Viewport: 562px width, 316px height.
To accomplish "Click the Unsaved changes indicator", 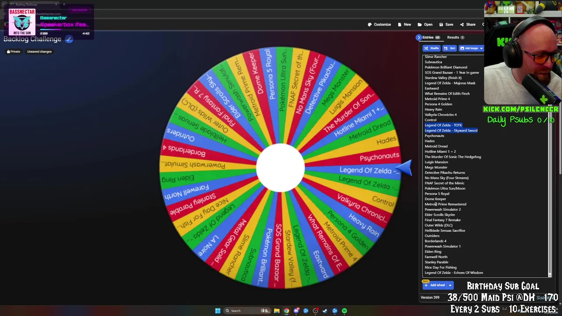I will [x=39, y=52].
